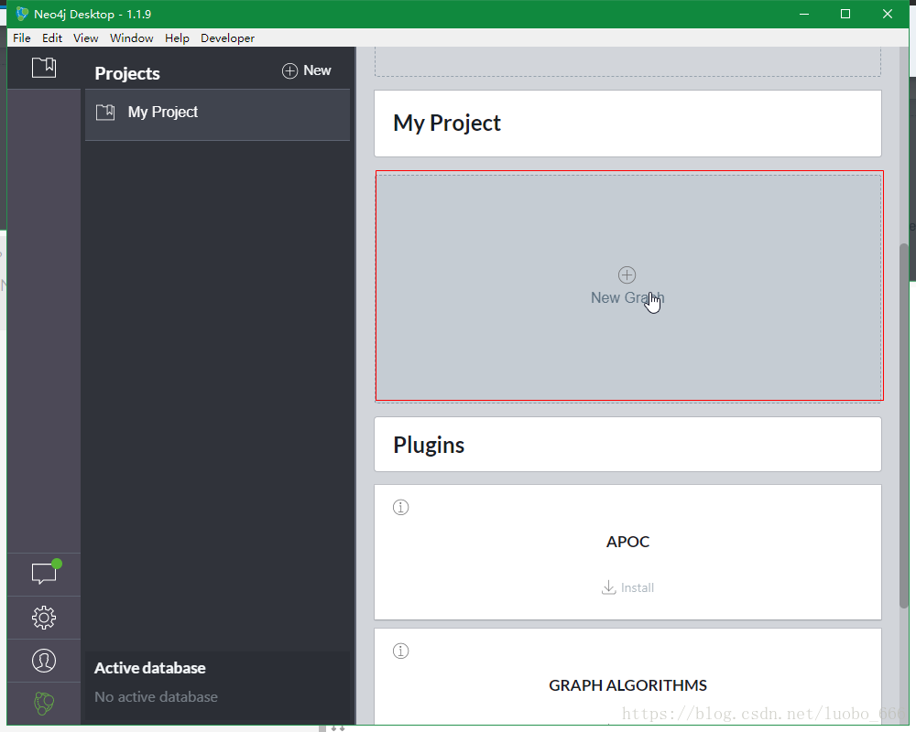Viewport: 916px width, 732px height.
Task: Minimize the Neo4j Desktop window
Action: (x=804, y=14)
